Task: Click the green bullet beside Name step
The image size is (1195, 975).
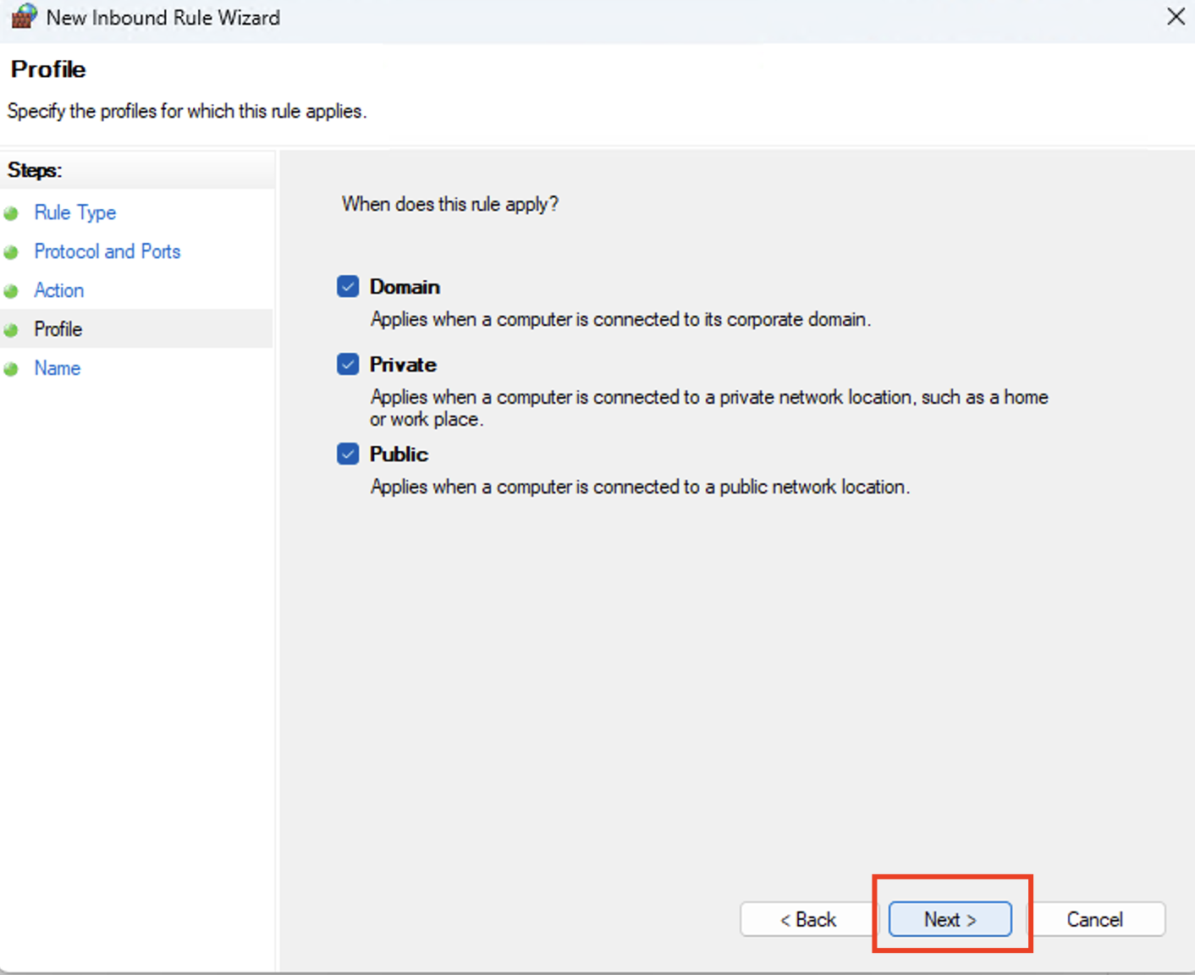Action: click(x=11, y=369)
